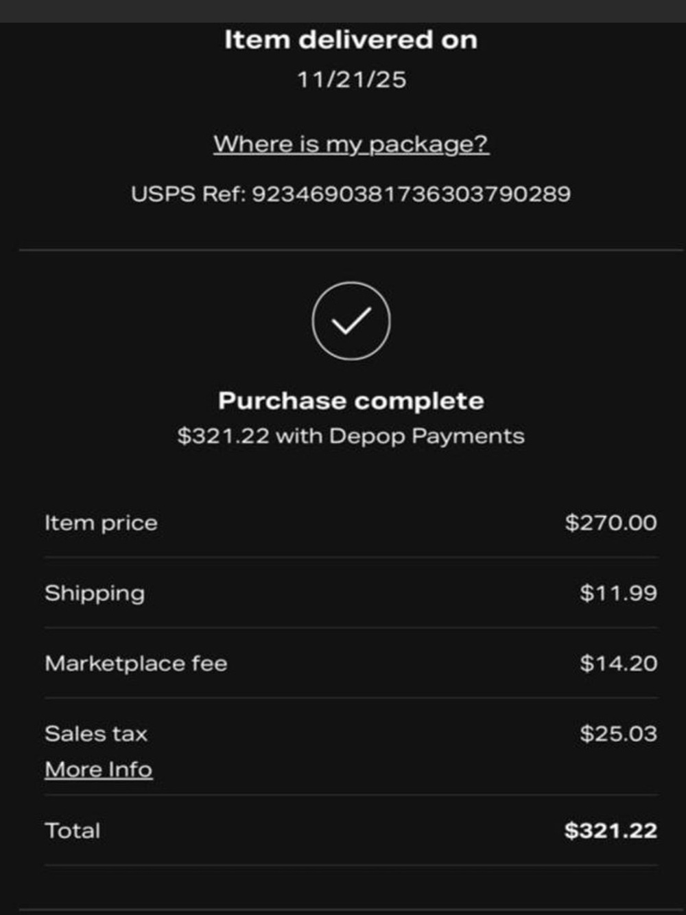The height and width of the screenshot is (915, 686).
Task: Click the 'Item delivered on' heading
Action: click(351, 40)
